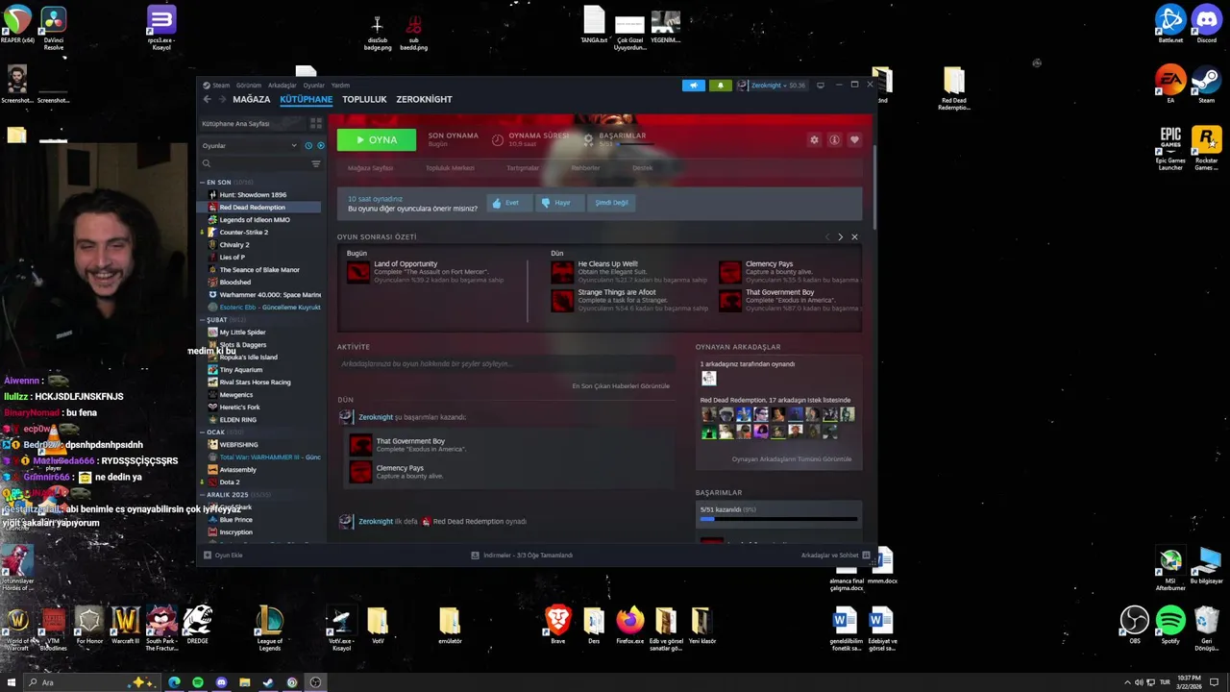Open Brave browser desktop shortcut
The height and width of the screenshot is (692, 1230).
[557, 623]
